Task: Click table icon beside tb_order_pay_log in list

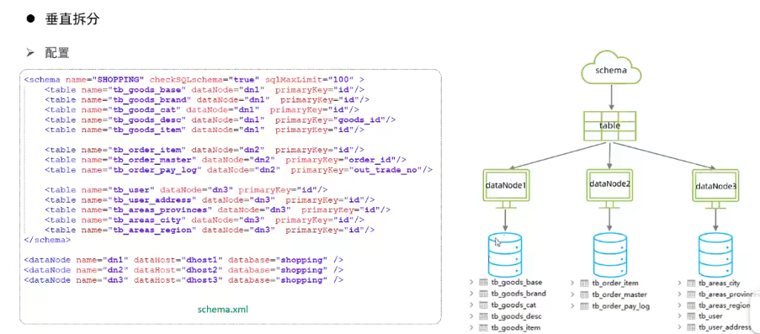Action: [x=585, y=306]
